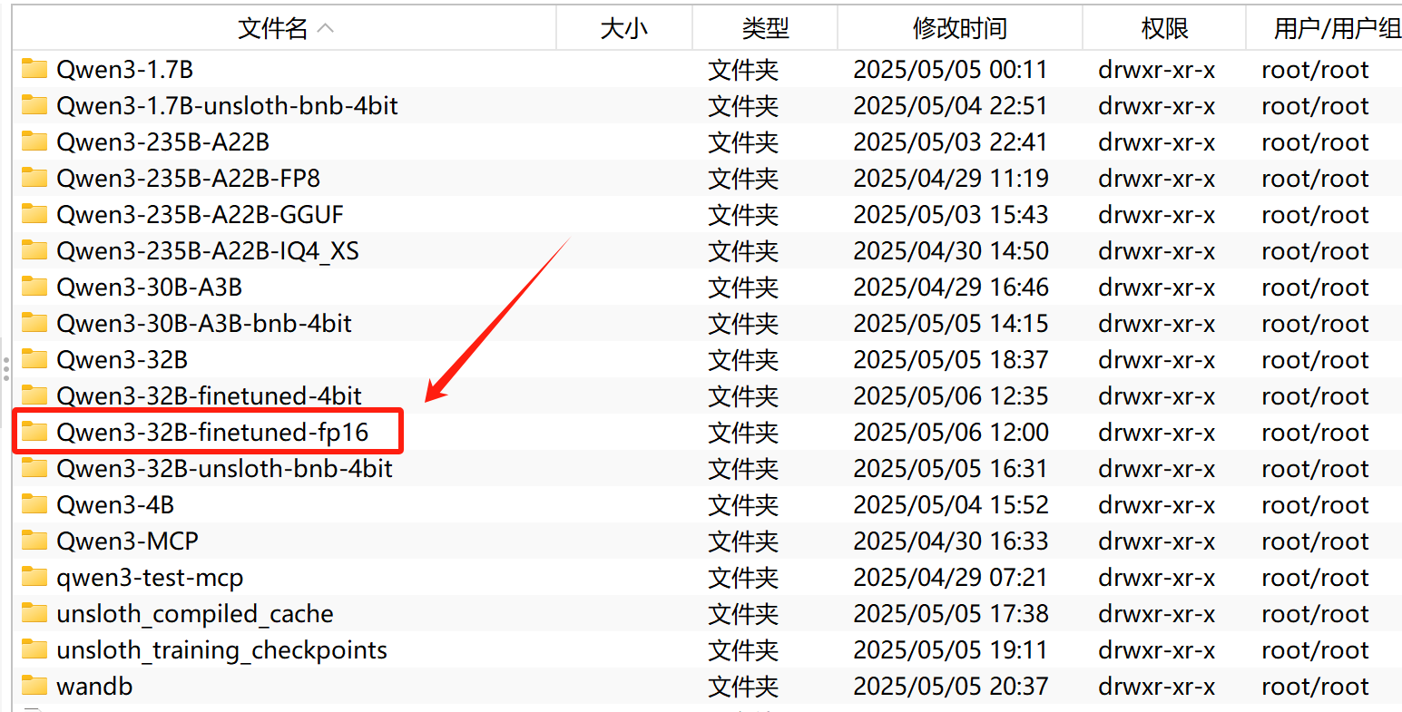This screenshot has width=1402, height=712.
Task: Sort files by the 修改时间 header
Action: coord(960,28)
